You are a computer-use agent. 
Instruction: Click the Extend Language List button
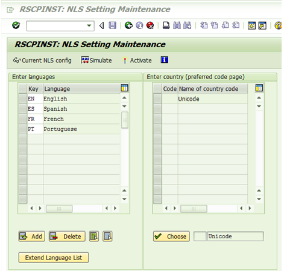(x=54, y=258)
